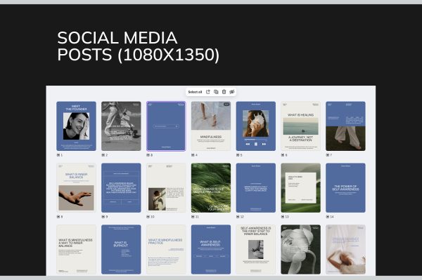422x280 pixels.
Task: Open the What Is Burnout page thumbnail
Action: (x=121, y=249)
